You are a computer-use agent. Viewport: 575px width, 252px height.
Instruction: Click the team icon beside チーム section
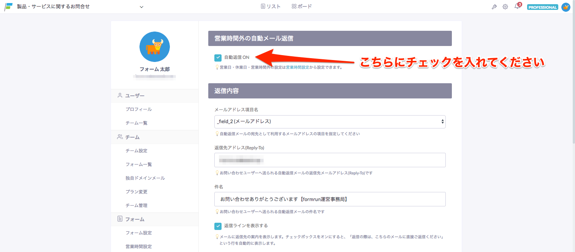pos(120,137)
